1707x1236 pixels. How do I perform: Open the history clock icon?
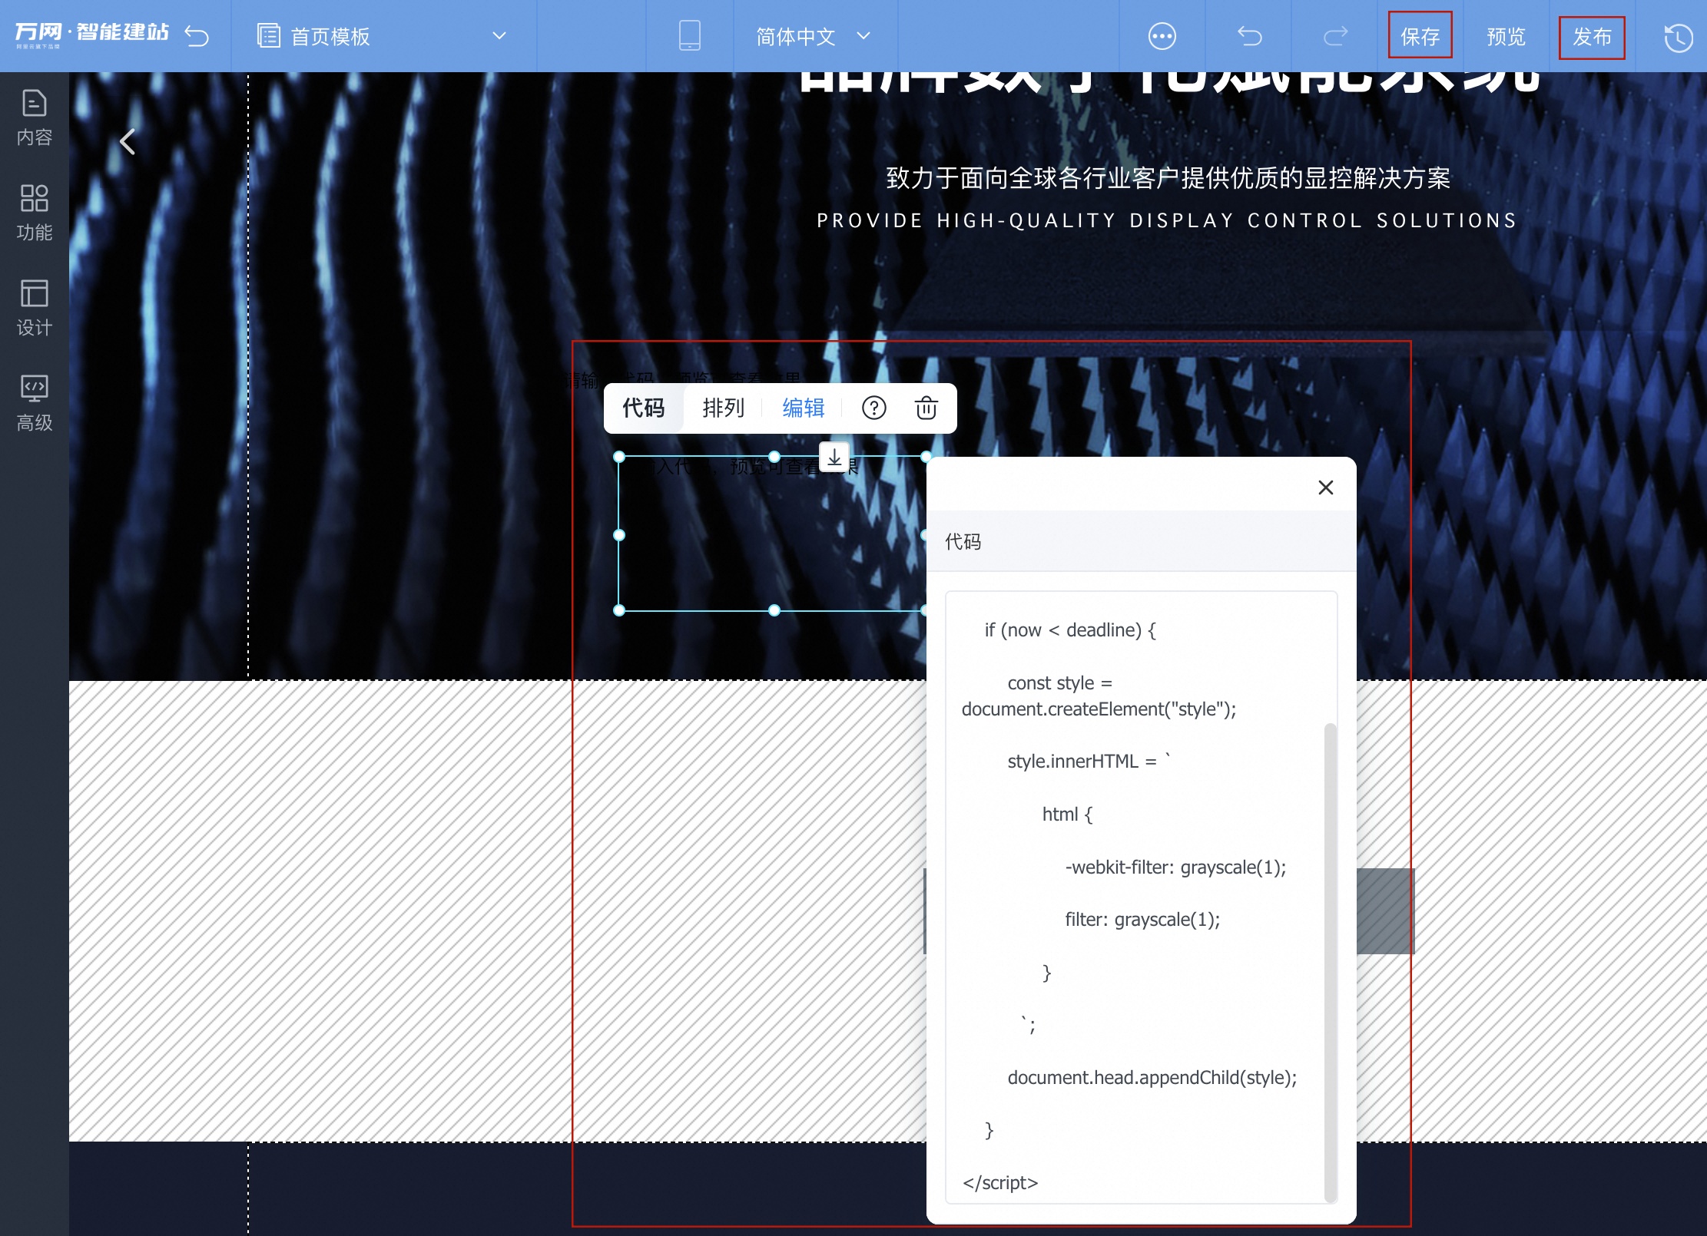[x=1678, y=38]
